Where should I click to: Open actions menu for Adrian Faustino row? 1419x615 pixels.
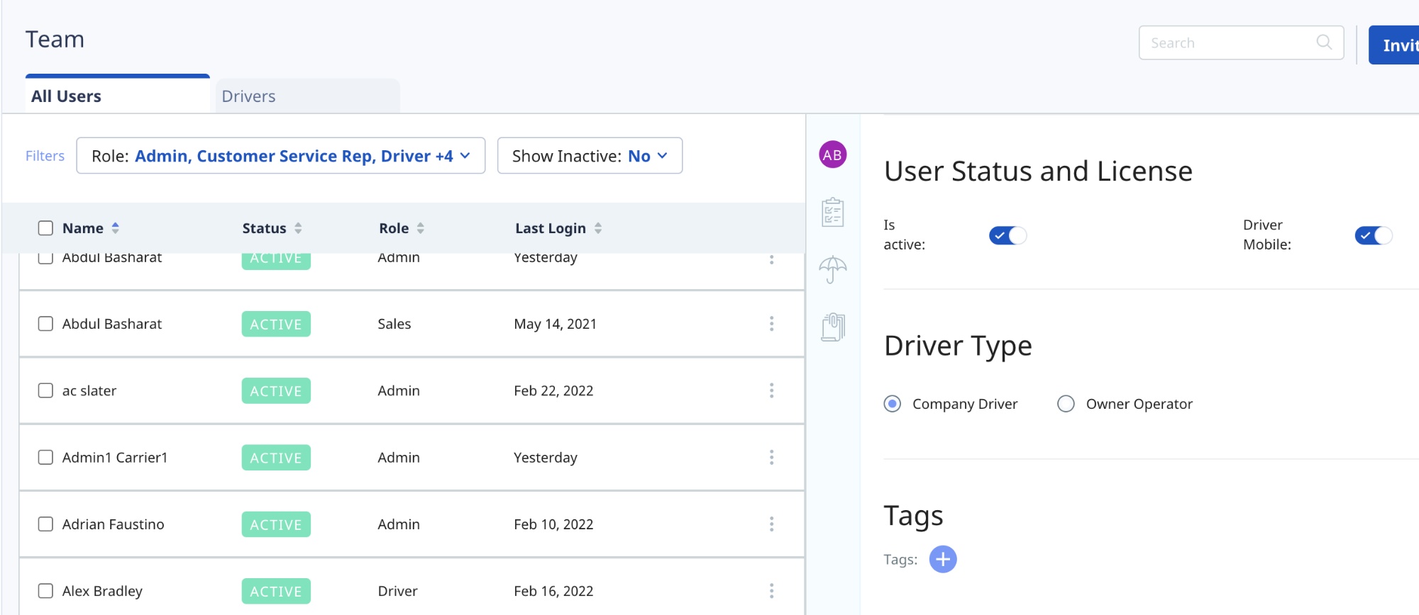pyautogui.click(x=771, y=524)
